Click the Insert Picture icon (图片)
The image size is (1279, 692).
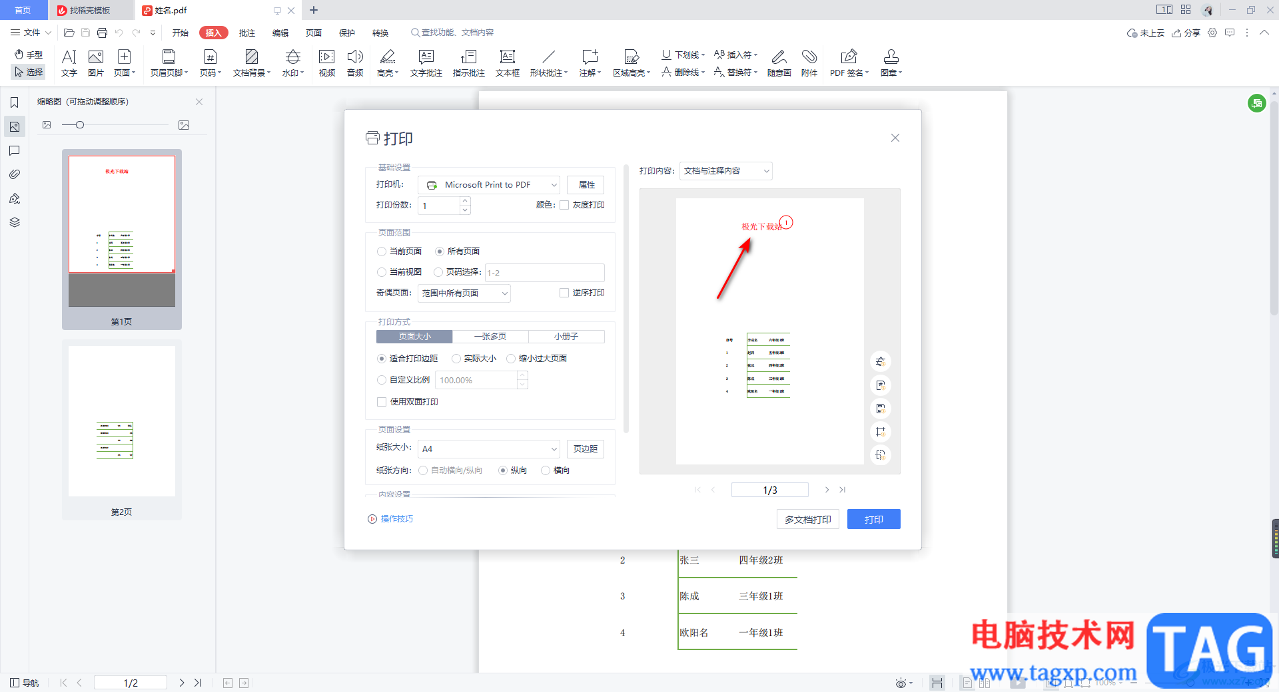point(96,63)
